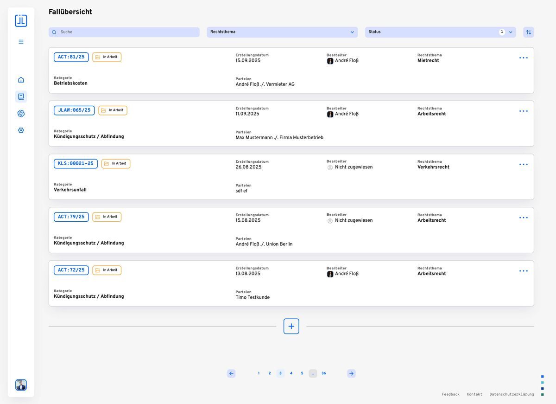This screenshot has width=556, height=404.
Task: Go to the next page arrow
Action: click(351, 373)
